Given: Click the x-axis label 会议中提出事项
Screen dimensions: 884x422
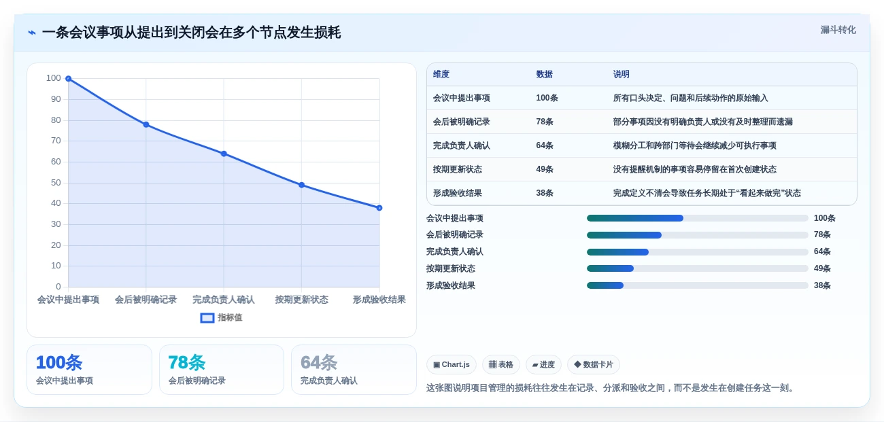Looking at the screenshot, I should tap(68, 300).
